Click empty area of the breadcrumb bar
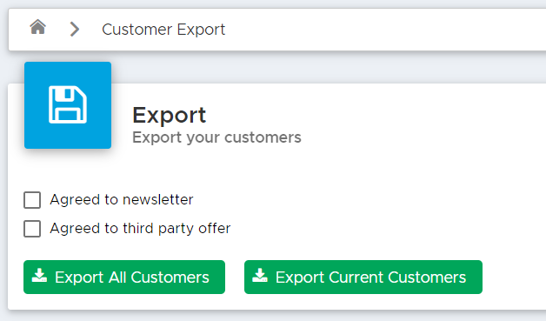 tap(383, 30)
